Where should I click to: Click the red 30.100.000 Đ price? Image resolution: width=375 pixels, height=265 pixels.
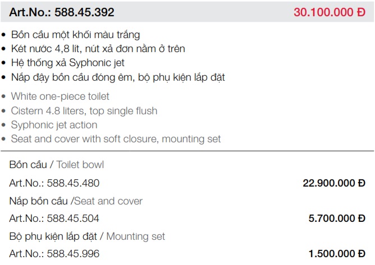(x=330, y=12)
